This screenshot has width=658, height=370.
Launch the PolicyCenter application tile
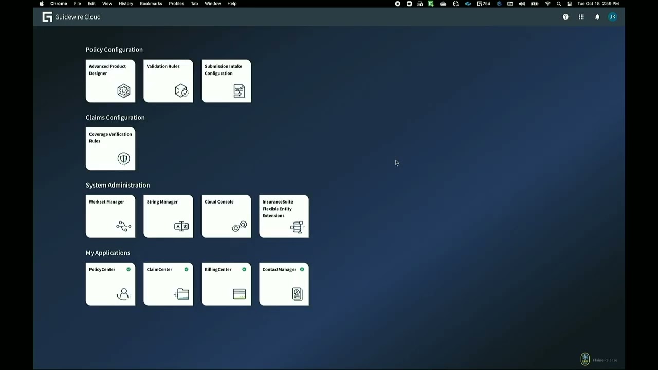(111, 284)
